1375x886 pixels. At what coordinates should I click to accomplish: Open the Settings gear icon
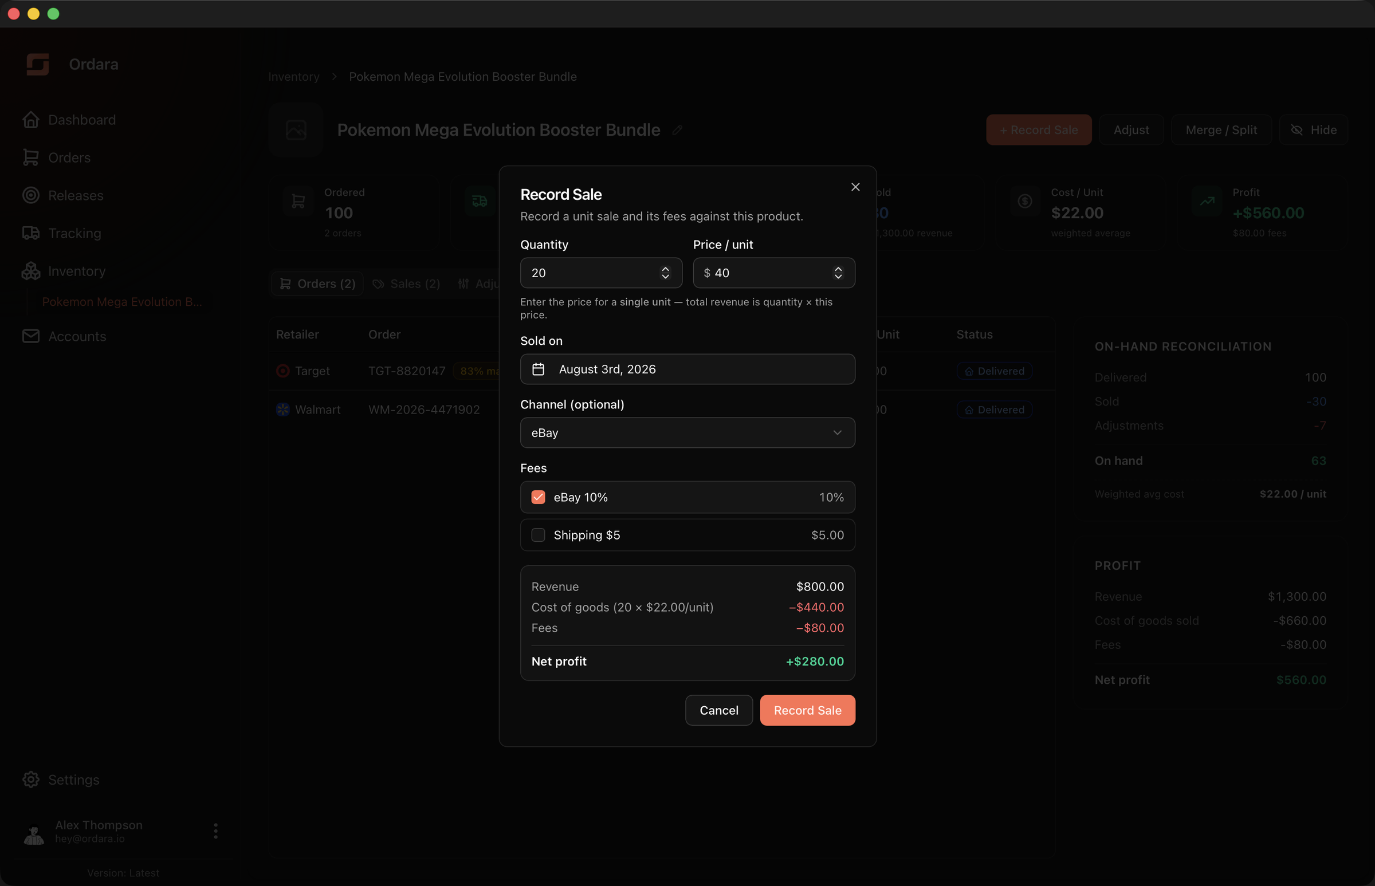[31, 779]
